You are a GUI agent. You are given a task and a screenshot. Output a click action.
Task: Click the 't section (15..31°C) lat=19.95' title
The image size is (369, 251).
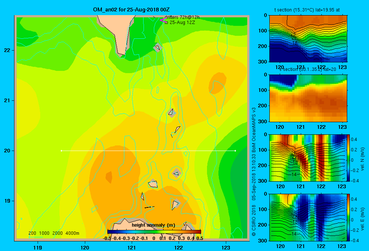307,10
